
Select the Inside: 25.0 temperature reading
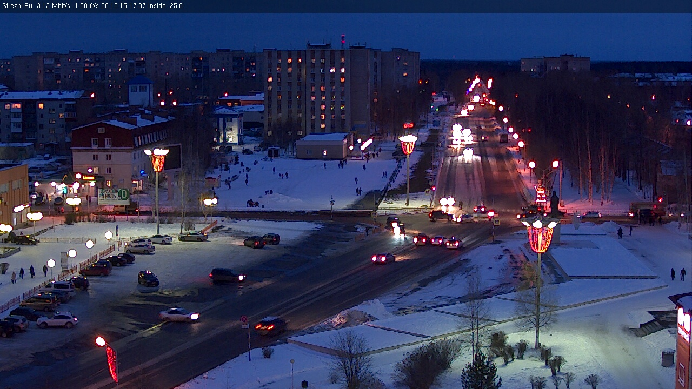click(165, 6)
